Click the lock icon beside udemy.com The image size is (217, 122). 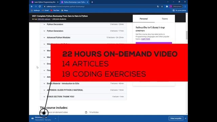44,6
